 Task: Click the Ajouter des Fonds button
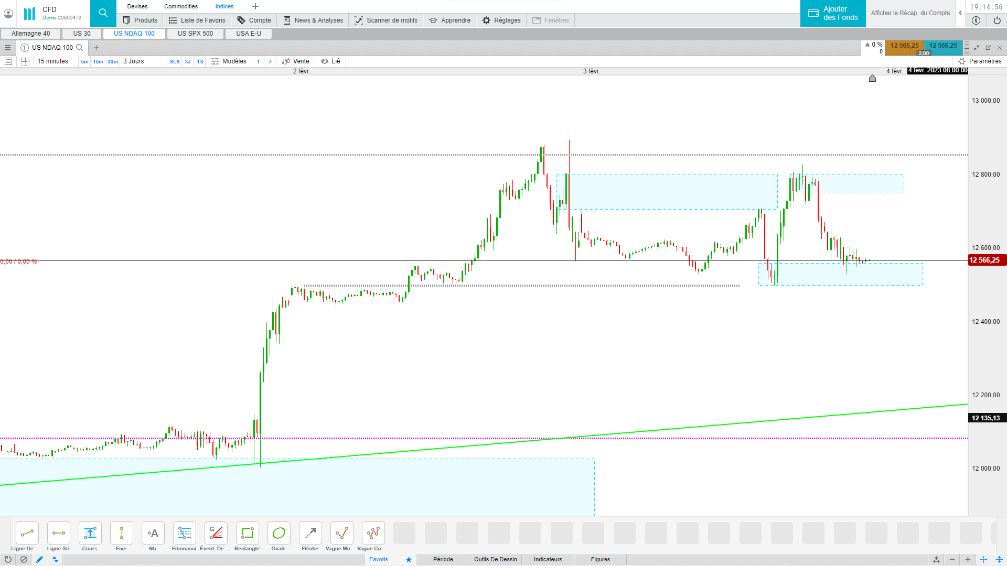[833, 13]
